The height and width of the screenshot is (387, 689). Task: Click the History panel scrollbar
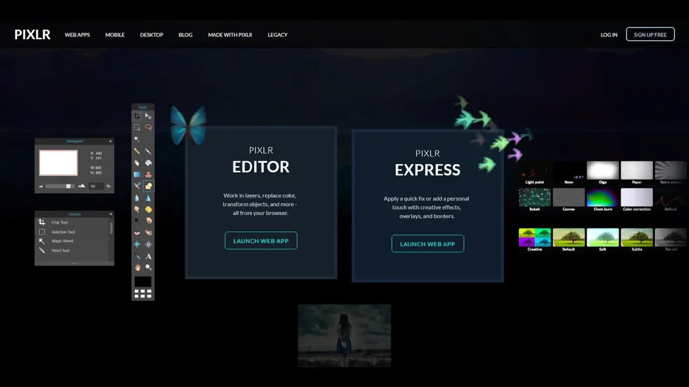click(111, 228)
